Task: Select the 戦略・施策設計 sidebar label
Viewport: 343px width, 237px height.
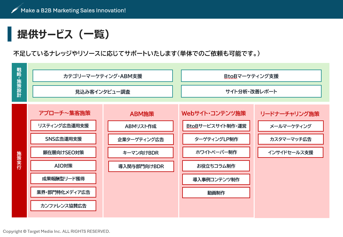Action: 19,82
